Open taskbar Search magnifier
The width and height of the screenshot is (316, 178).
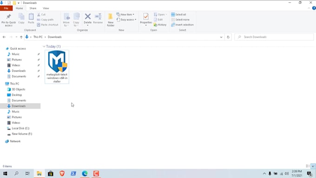click(16, 173)
